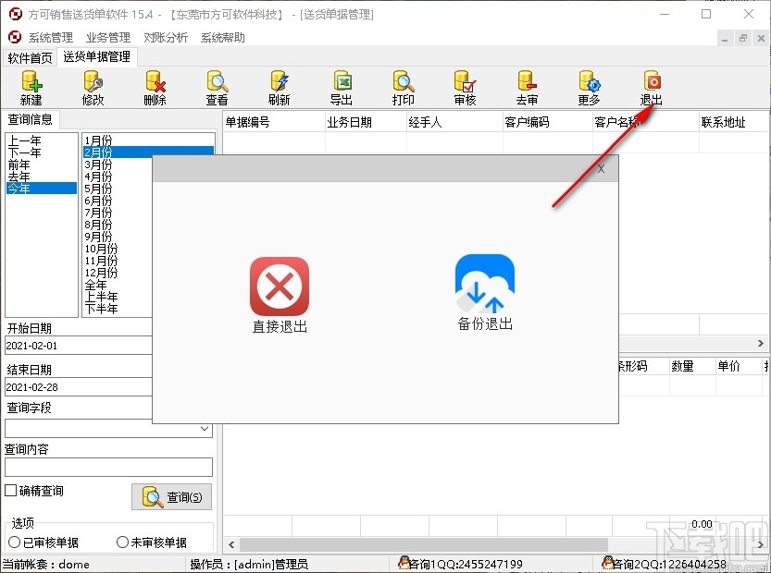Click the 审核 (Audit) toolbar icon
The height and width of the screenshot is (573, 771).
pyautogui.click(x=465, y=87)
